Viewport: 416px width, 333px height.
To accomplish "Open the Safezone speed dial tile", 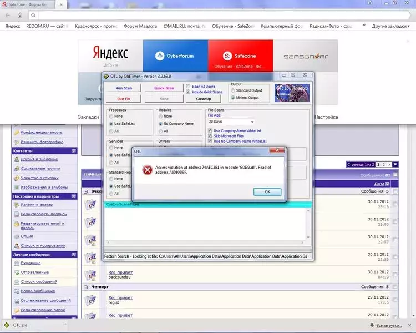I will (240, 56).
